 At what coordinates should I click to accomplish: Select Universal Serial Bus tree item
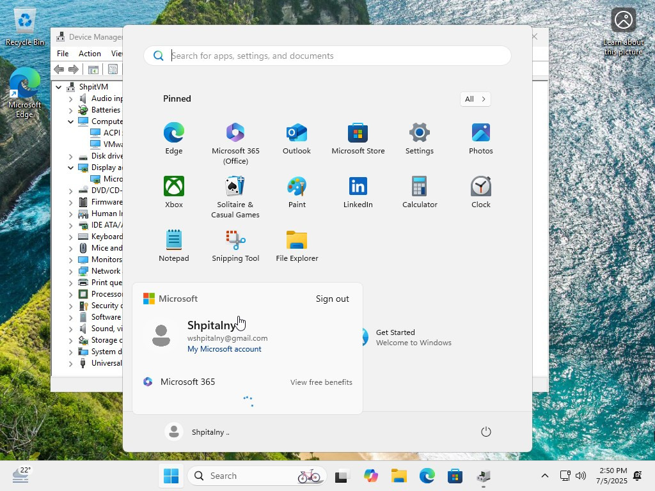[x=107, y=363]
